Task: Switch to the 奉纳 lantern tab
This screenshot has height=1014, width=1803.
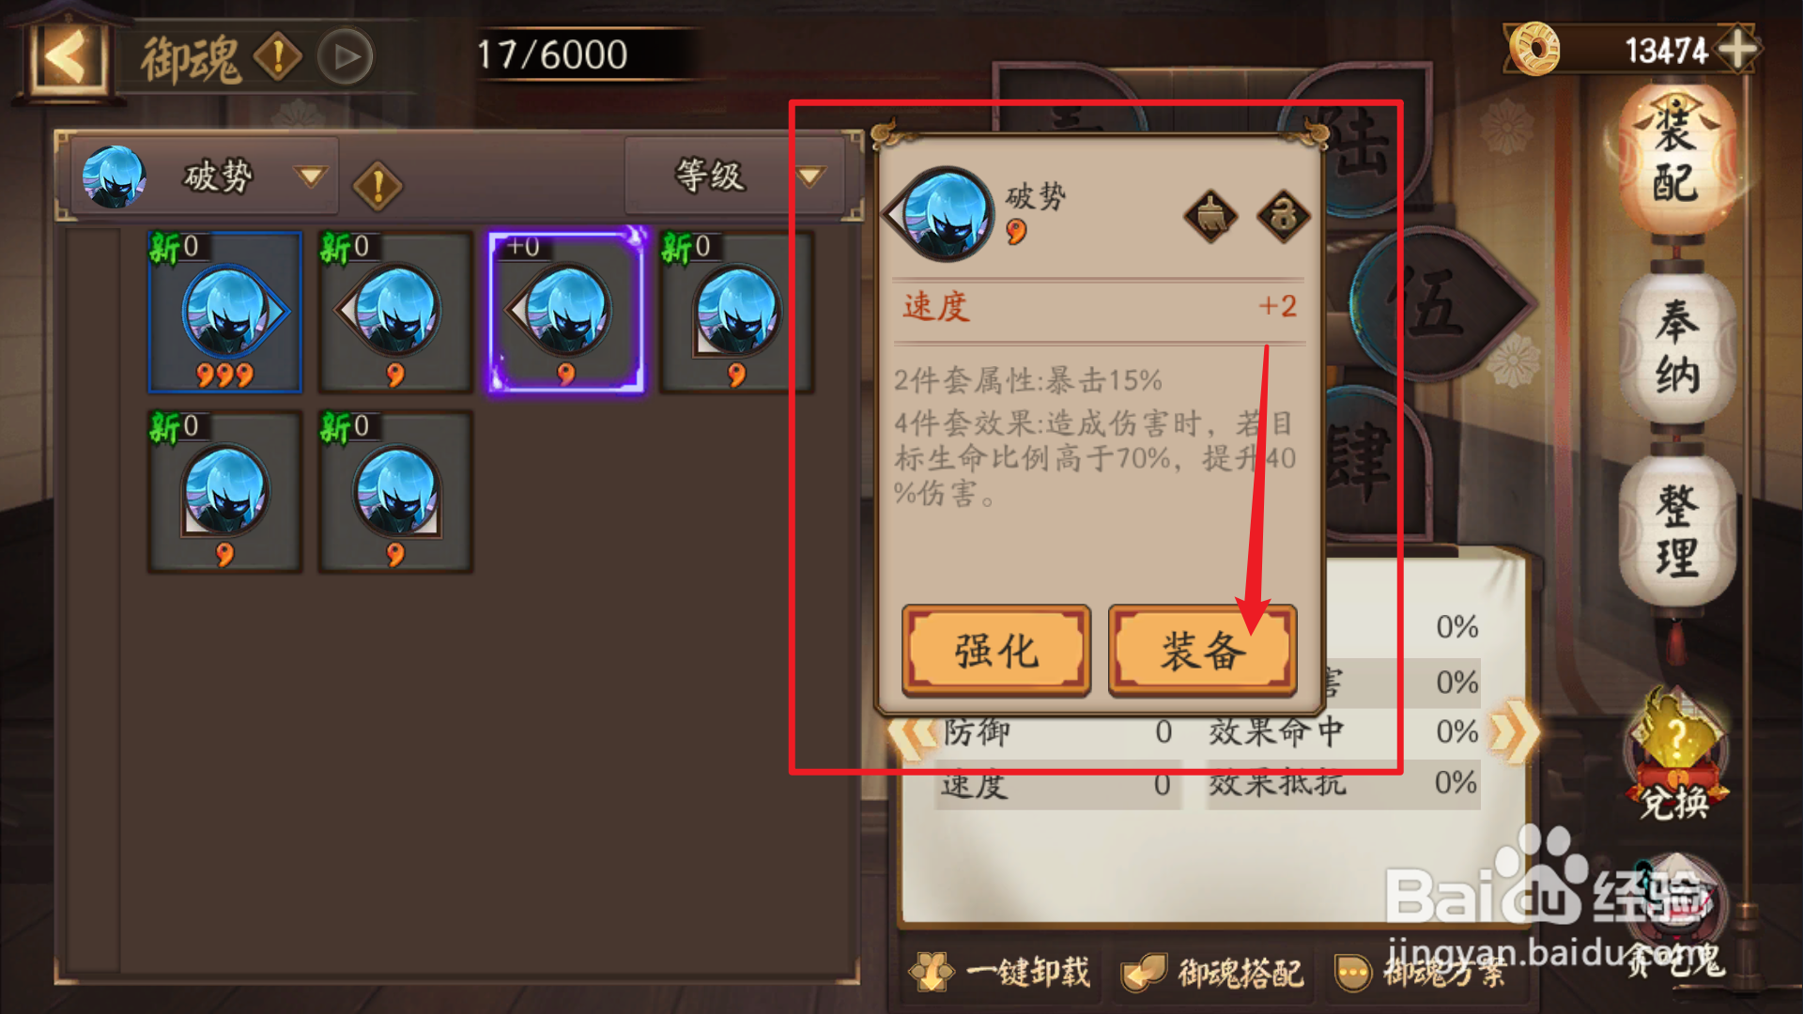Action: click(1677, 347)
